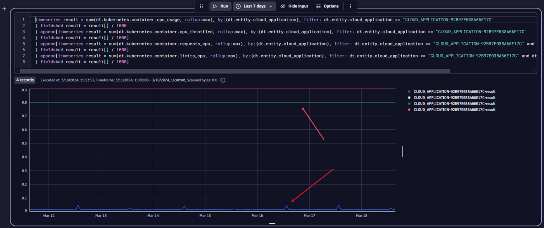
Task: Click the plus icon at top left
Action: (x=4, y=9)
